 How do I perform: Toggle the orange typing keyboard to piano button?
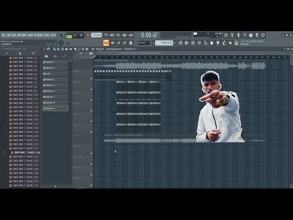106,43
